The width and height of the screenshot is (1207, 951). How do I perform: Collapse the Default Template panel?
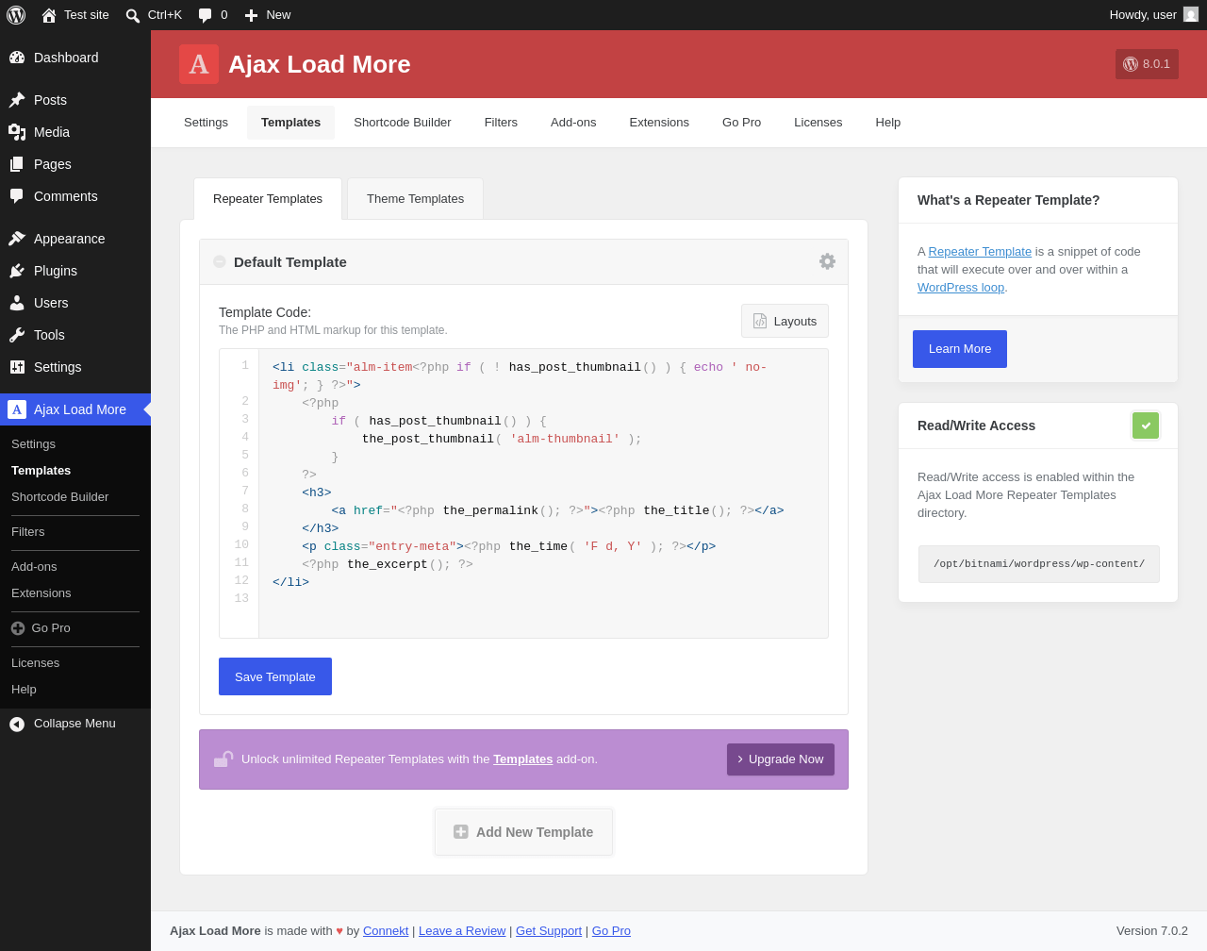220,261
